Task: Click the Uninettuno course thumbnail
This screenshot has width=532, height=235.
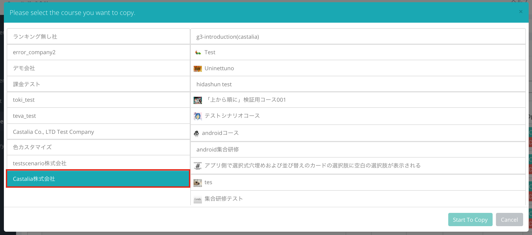Action: point(198,69)
